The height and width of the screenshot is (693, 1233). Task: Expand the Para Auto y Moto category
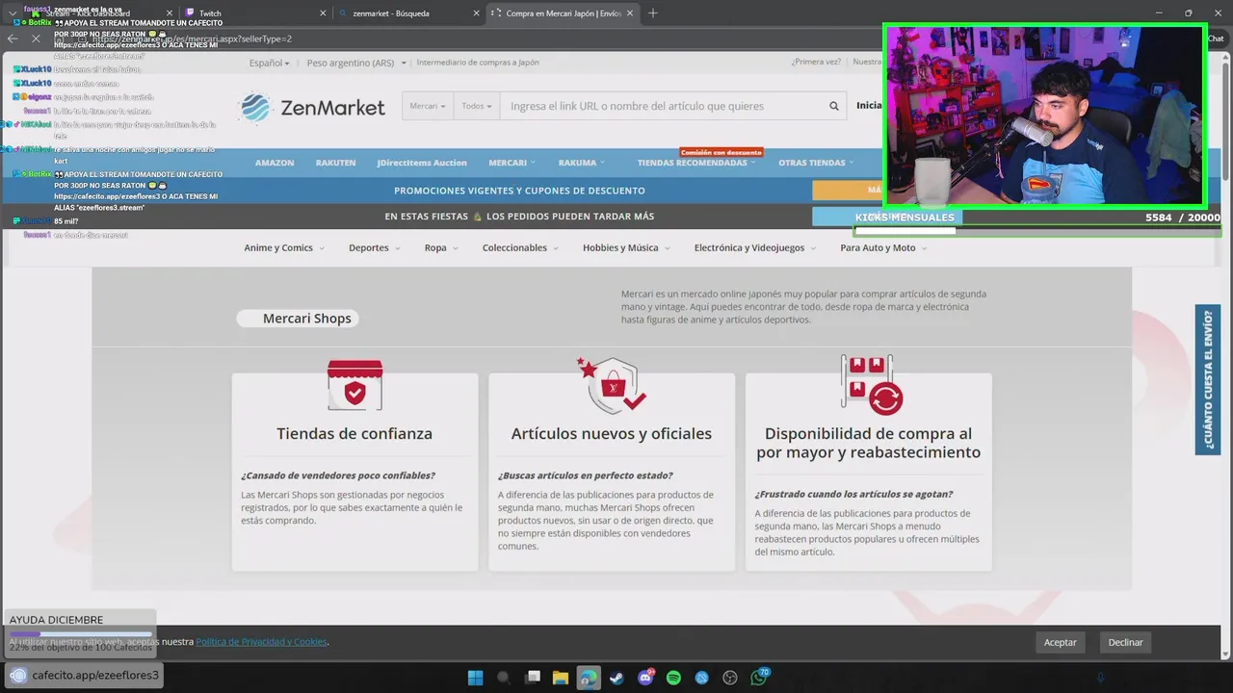(883, 247)
